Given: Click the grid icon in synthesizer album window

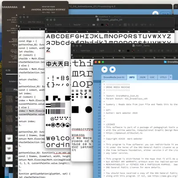Looking at the screenshot, I should click(24, 7).
